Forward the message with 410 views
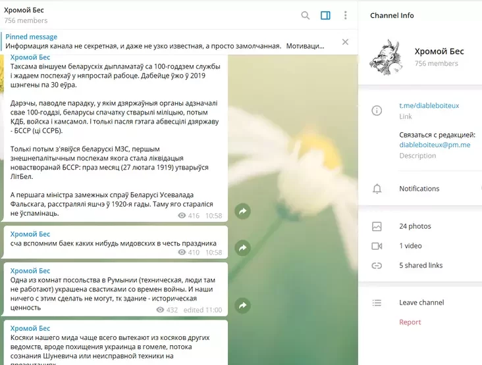The image size is (482, 365). point(243,248)
